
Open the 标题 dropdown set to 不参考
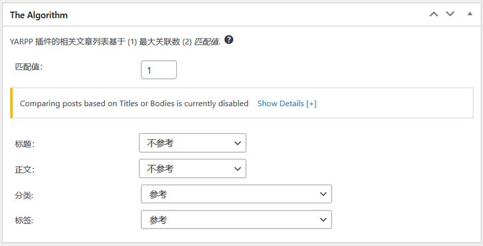[x=193, y=143]
